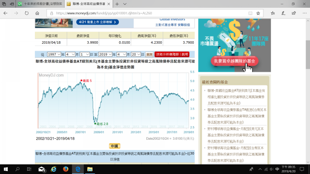Open the Windows Start menu
The width and height of the screenshot is (310, 174).
6,169
